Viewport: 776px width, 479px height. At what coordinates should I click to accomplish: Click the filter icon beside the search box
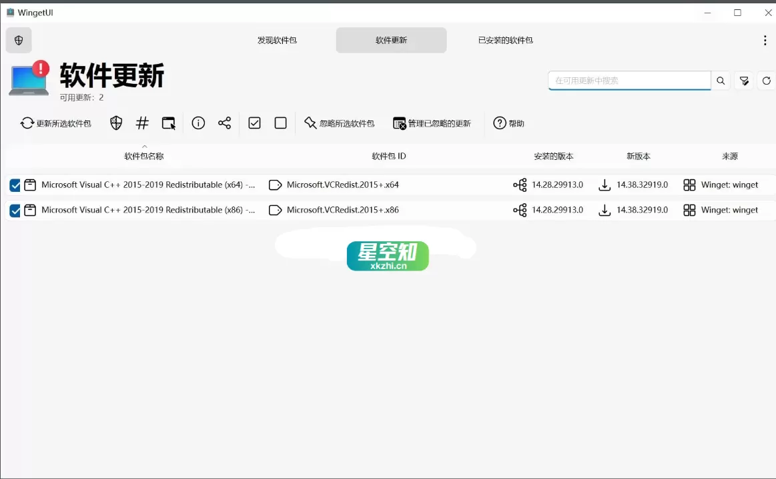pyautogui.click(x=743, y=80)
